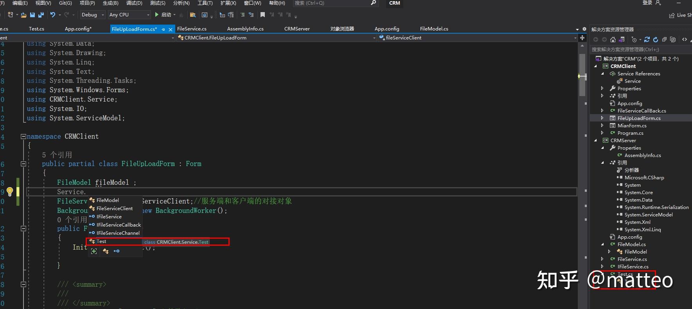The image size is (692, 309).
Task: Click the Show All Files icon
Action: tap(673, 39)
